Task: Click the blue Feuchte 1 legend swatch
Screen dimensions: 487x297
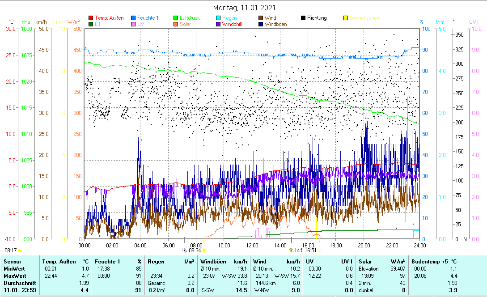Action: tap(133, 18)
